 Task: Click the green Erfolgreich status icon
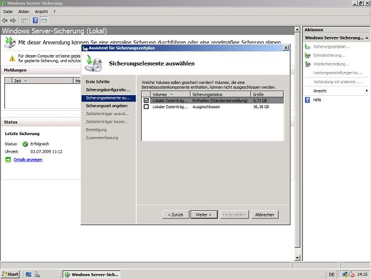pyautogui.click(x=25, y=144)
